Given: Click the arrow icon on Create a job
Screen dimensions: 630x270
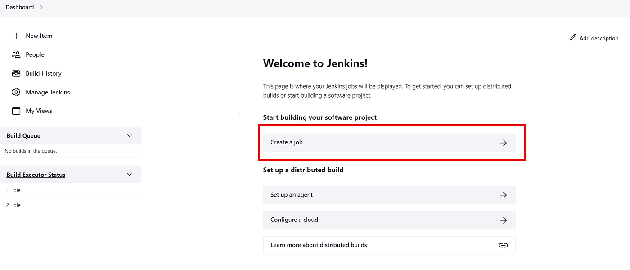Looking at the screenshot, I should pos(504,143).
